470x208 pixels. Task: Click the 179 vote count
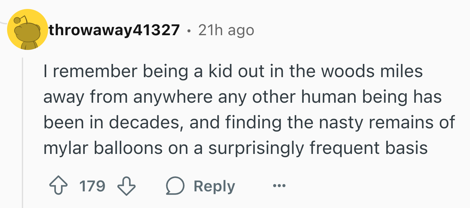(x=92, y=187)
